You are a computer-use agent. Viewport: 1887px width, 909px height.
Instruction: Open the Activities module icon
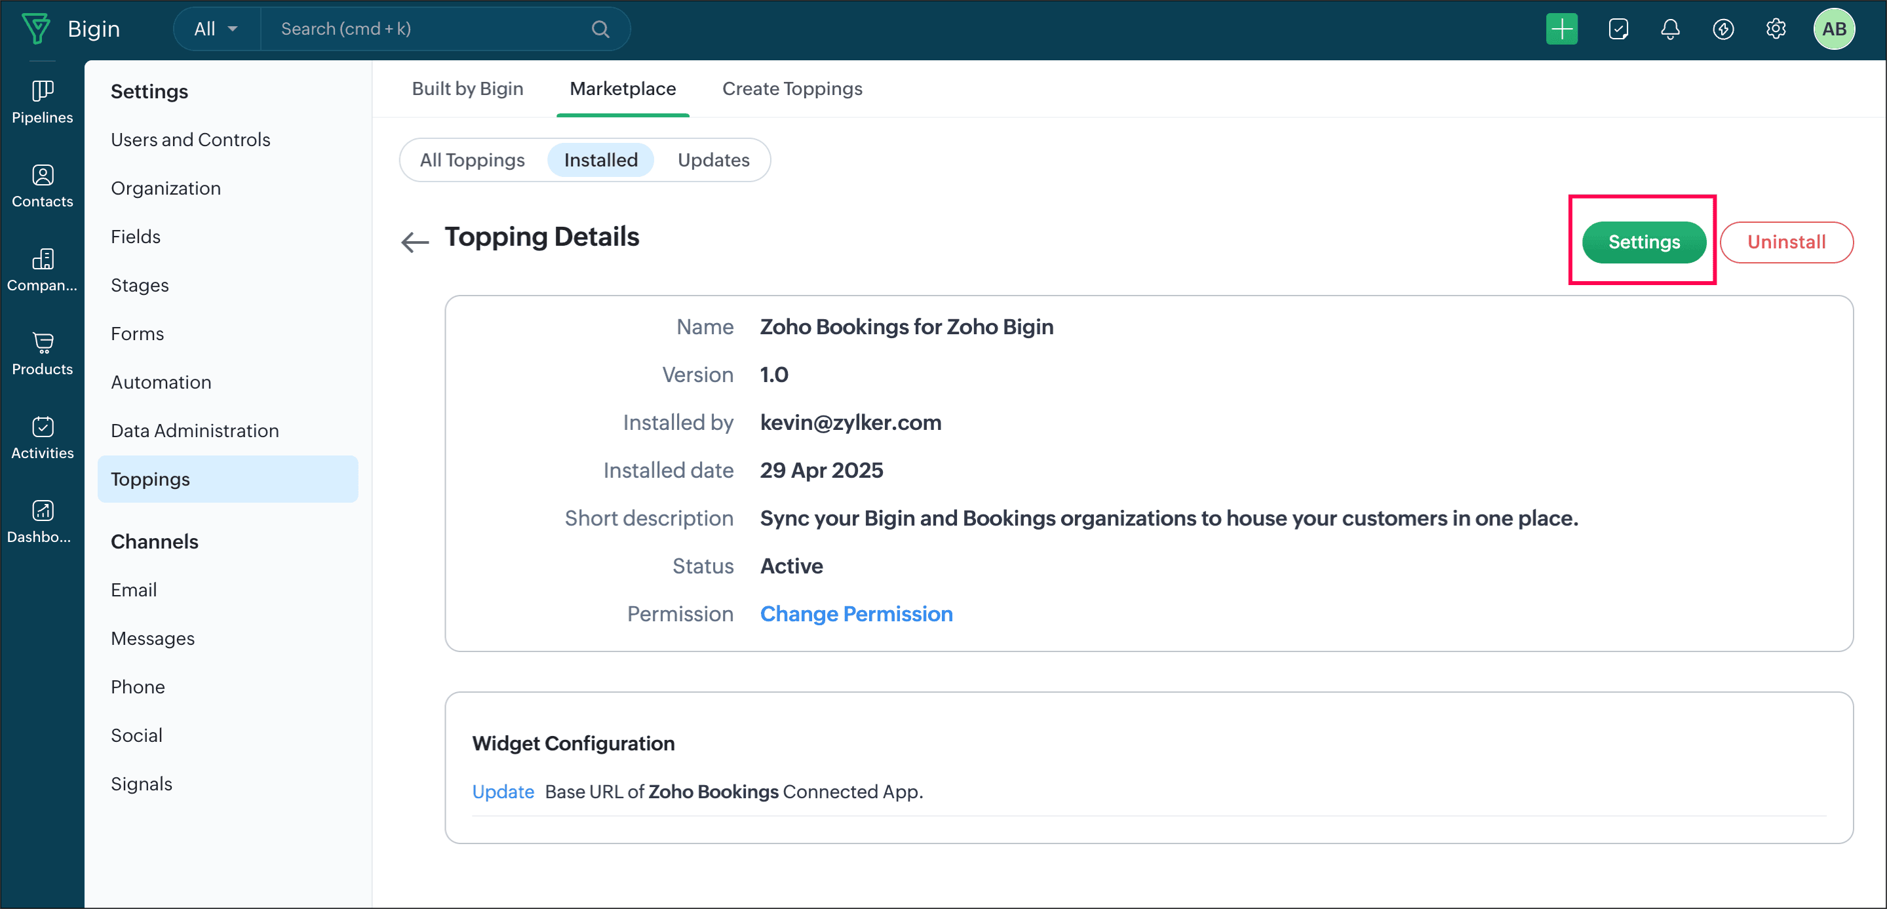coord(43,426)
